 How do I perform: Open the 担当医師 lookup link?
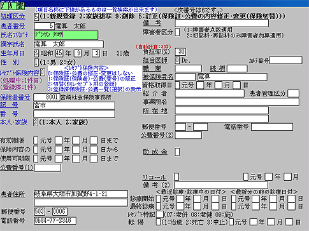(155, 60)
